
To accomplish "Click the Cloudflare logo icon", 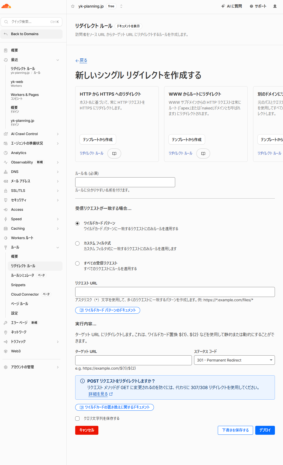I will (6, 6).
